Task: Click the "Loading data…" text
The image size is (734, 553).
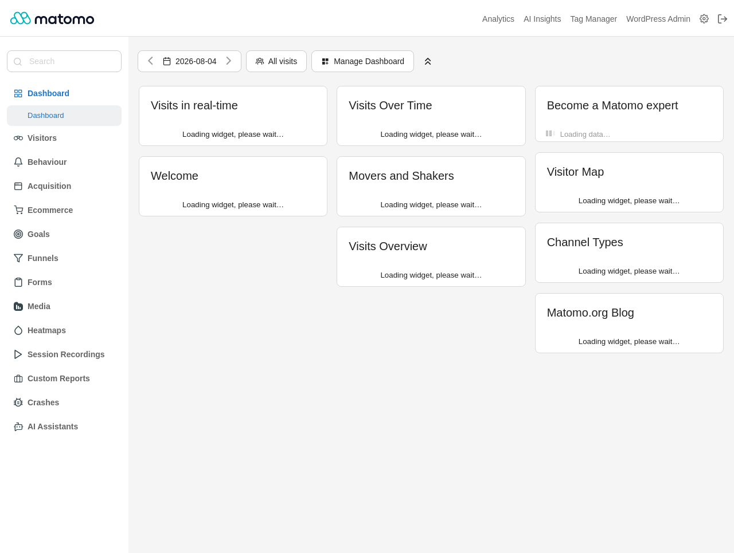Action: (x=585, y=135)
